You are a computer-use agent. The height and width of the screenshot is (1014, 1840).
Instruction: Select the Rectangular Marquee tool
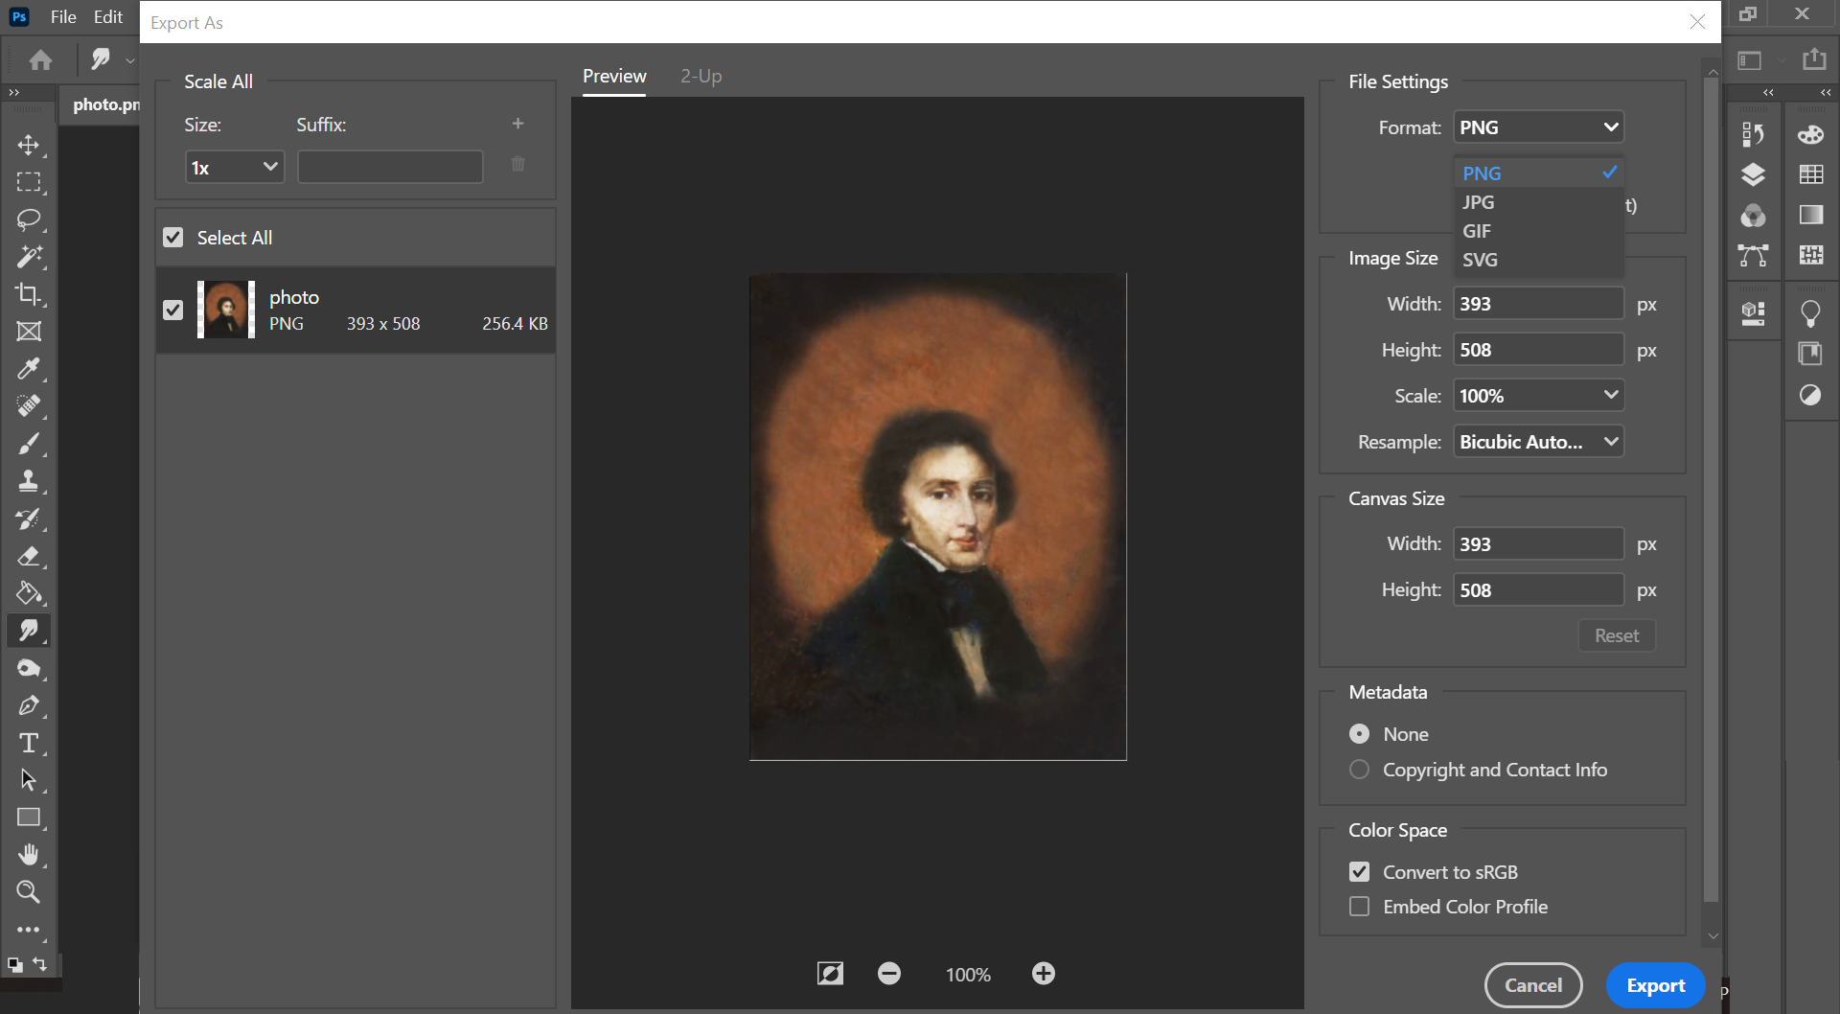(29, 182)
